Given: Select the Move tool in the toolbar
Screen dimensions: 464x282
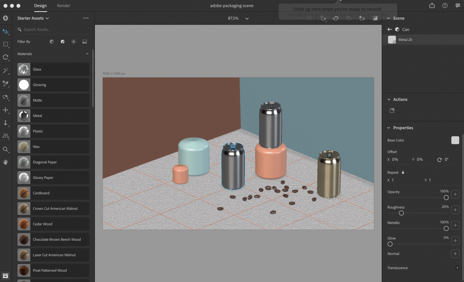Looking at the screenshot, I should pos(5,32).
